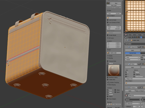Show face normals in Mesh Display

pyautogui.click(x=111, y=104)
